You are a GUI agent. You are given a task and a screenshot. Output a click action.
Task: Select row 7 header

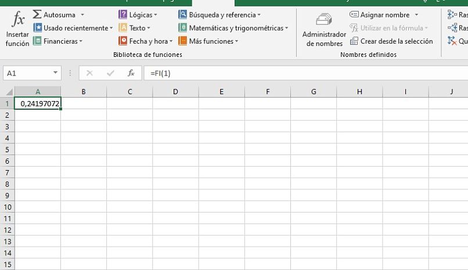(8, 172)
